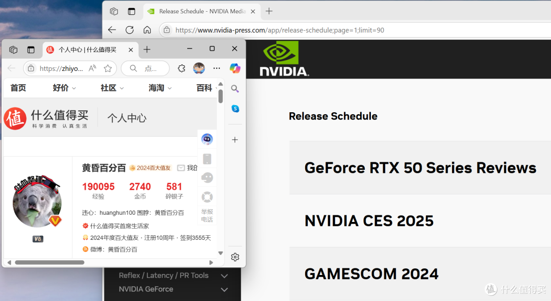This screenshot has width=551, height=301.
Task: Open 微博: 黄昏百分百 link
Action: coord(113,249)
